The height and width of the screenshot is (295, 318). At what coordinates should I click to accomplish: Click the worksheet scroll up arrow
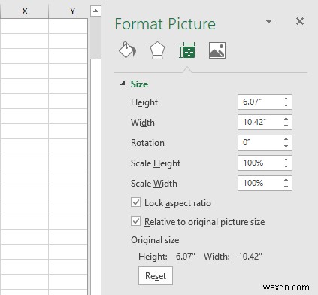pyautogui.click(x=95, y=11)
